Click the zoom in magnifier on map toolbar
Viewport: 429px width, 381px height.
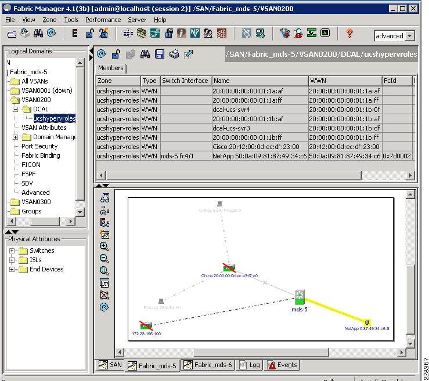pos(104,246)
